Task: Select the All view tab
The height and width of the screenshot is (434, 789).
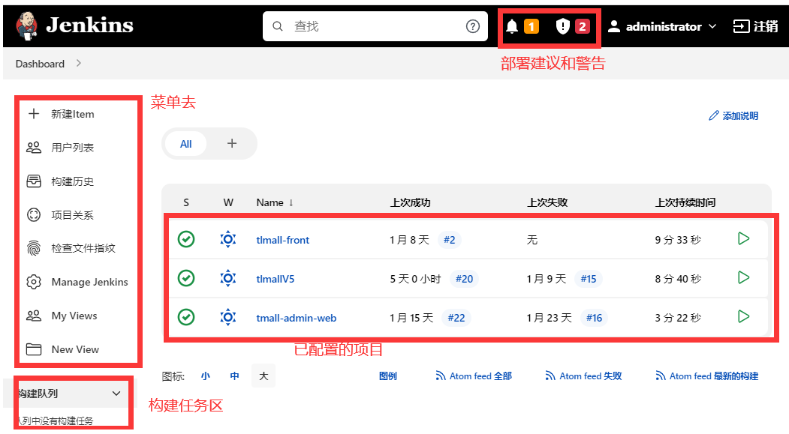Action: (x=185, y=144)
